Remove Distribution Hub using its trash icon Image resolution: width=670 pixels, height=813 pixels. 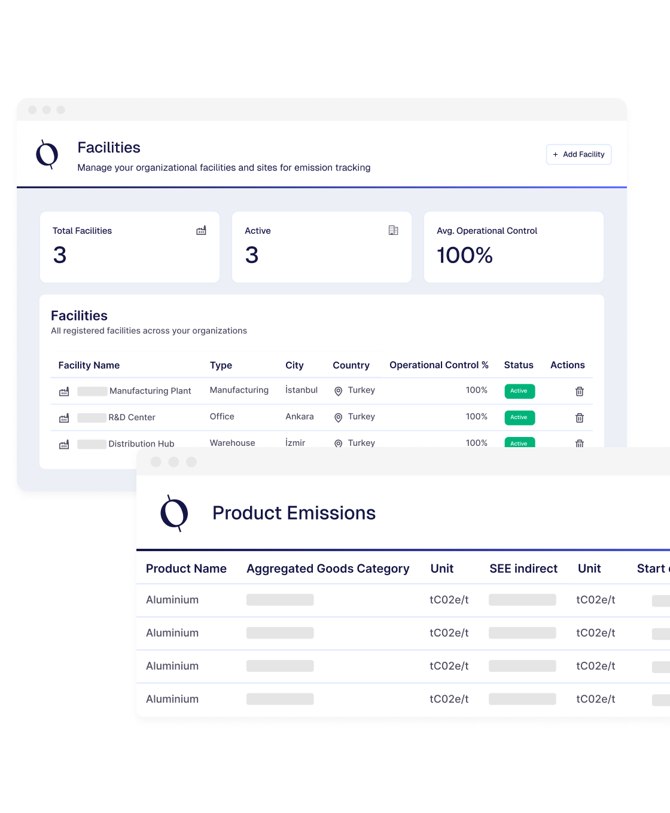click(579, 443)
